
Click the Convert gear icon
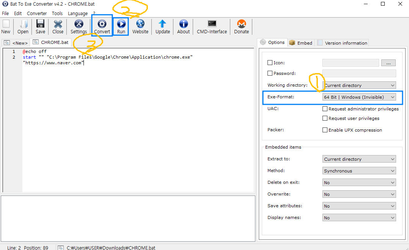click(x=102, y=24)
